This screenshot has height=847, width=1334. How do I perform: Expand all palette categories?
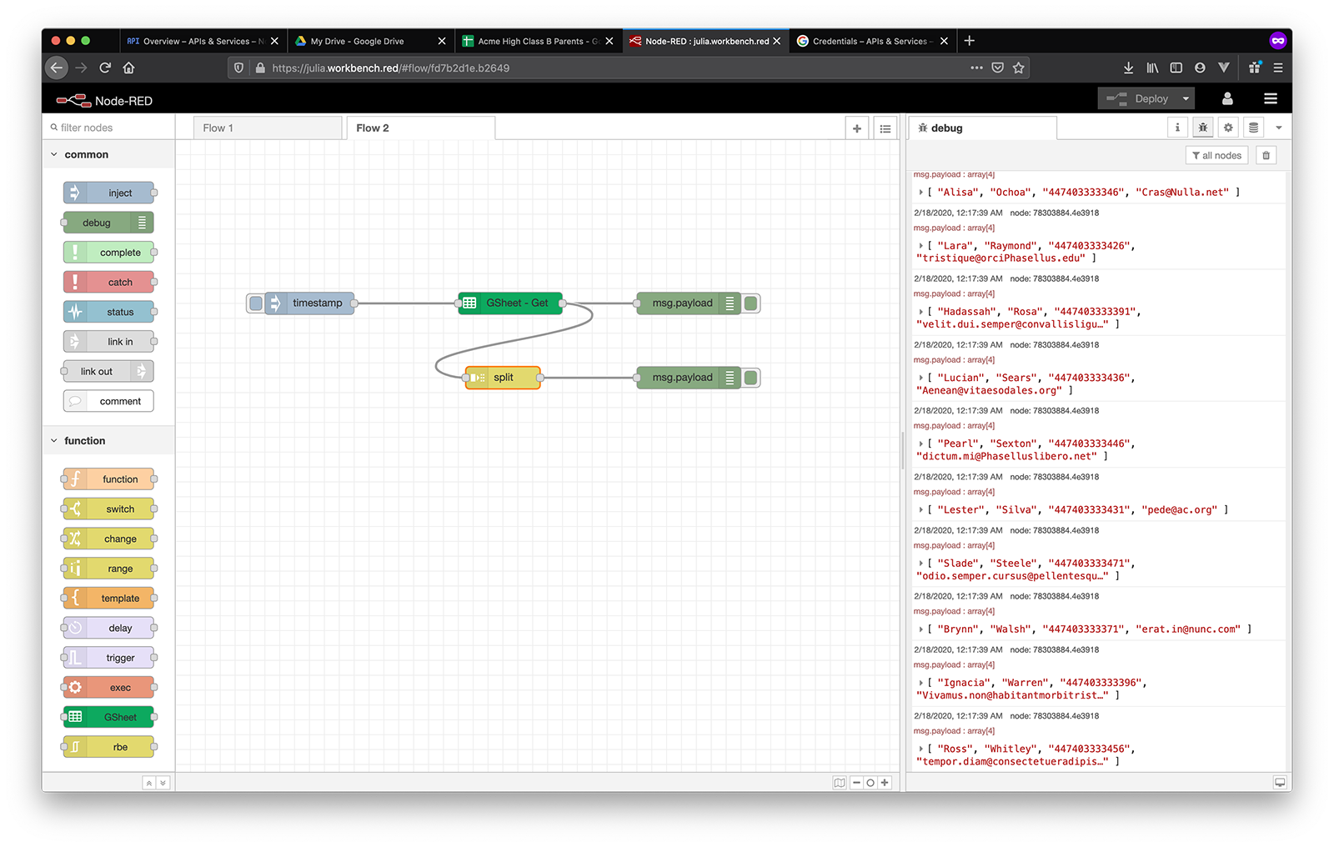[163, 783]
